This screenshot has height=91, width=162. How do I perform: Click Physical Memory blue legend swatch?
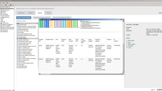click(81, 21)
